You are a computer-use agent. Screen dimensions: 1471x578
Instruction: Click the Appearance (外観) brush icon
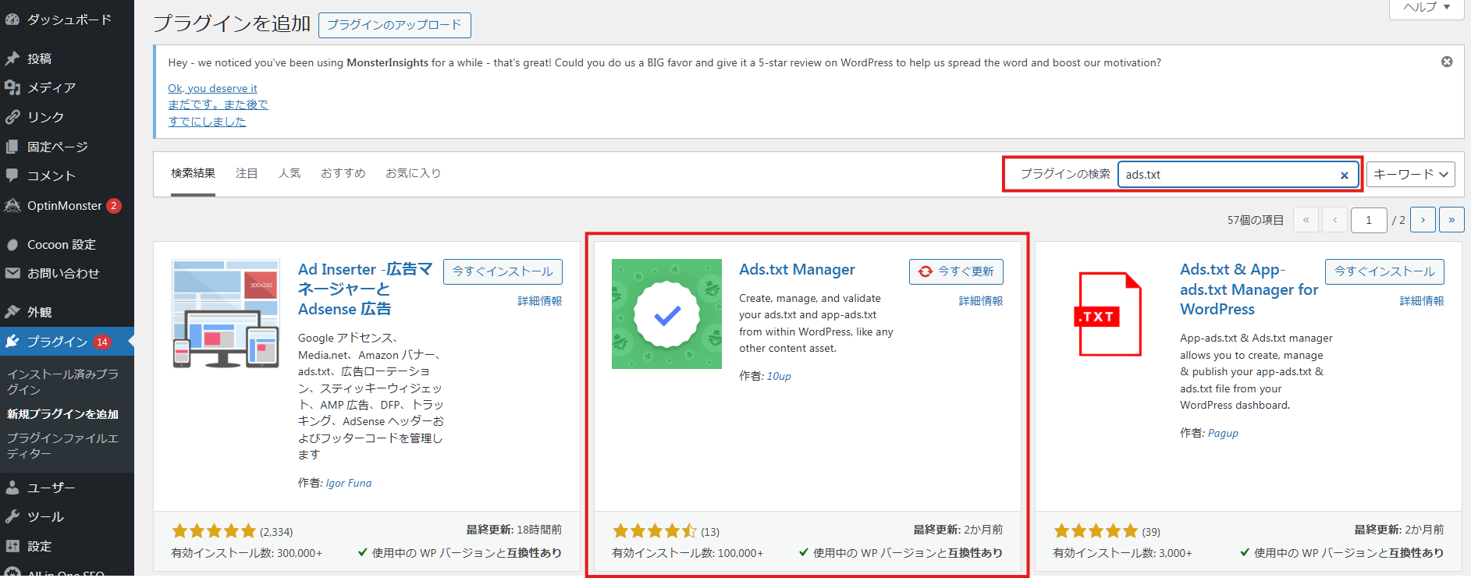12,312
